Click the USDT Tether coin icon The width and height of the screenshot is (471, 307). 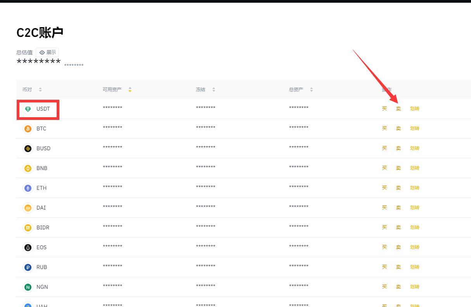(x=28, y=109)
